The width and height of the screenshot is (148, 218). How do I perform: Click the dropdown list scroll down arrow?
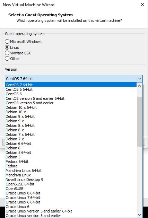click(140, 215)
